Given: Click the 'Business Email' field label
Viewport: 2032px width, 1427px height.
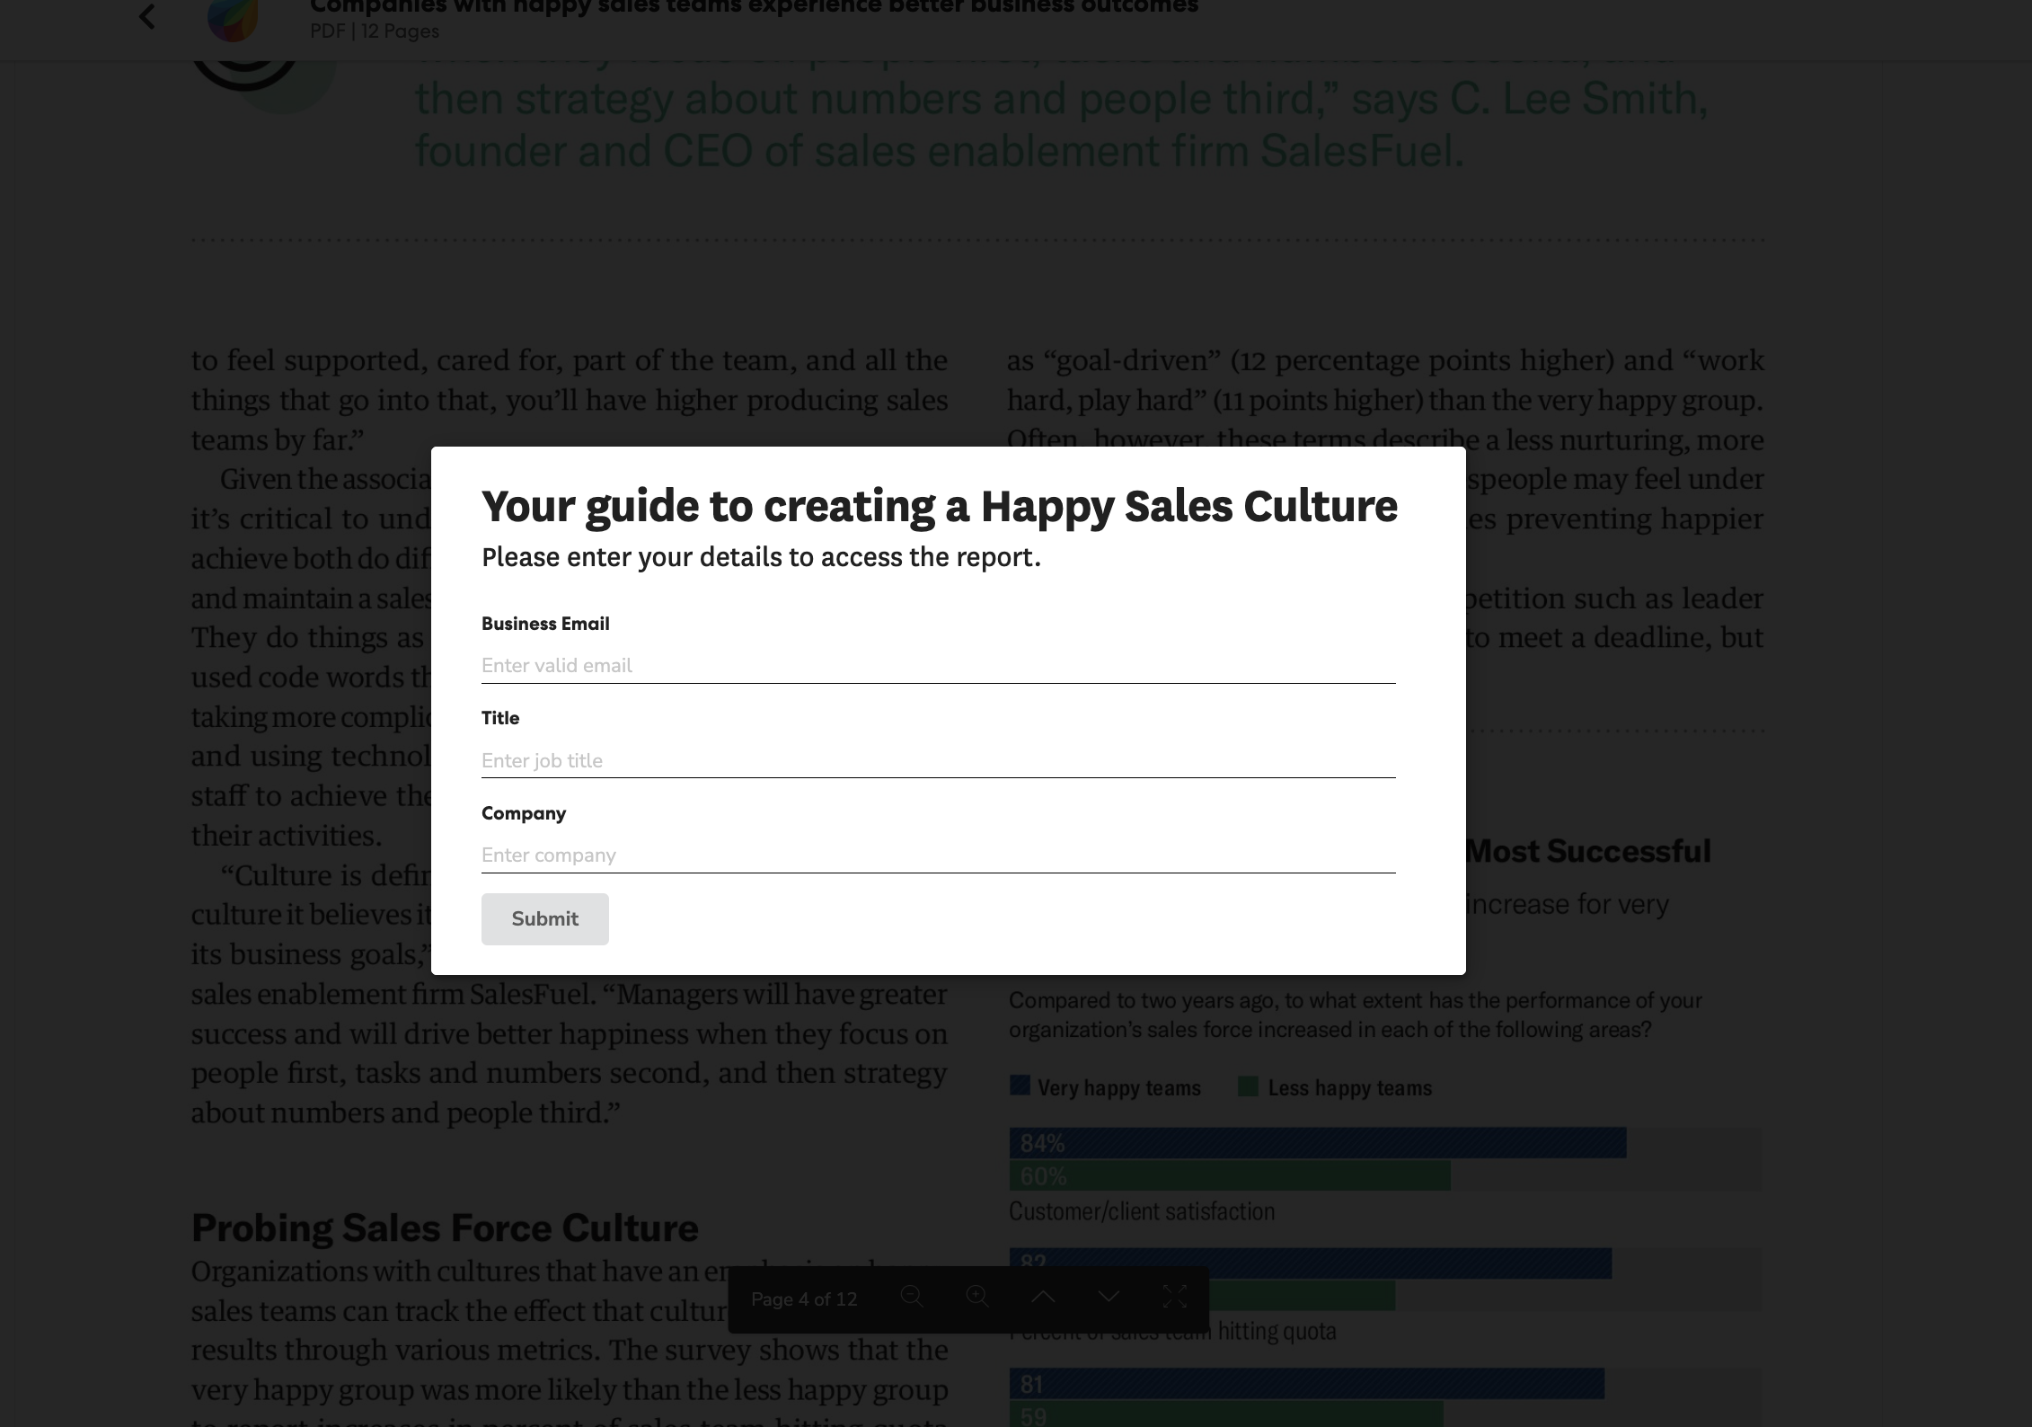Looking at the screenshot, I should click(x=545, y=624).
